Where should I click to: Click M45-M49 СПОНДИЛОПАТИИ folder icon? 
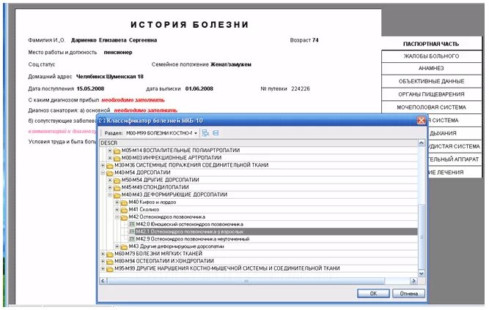pos(117,188)
